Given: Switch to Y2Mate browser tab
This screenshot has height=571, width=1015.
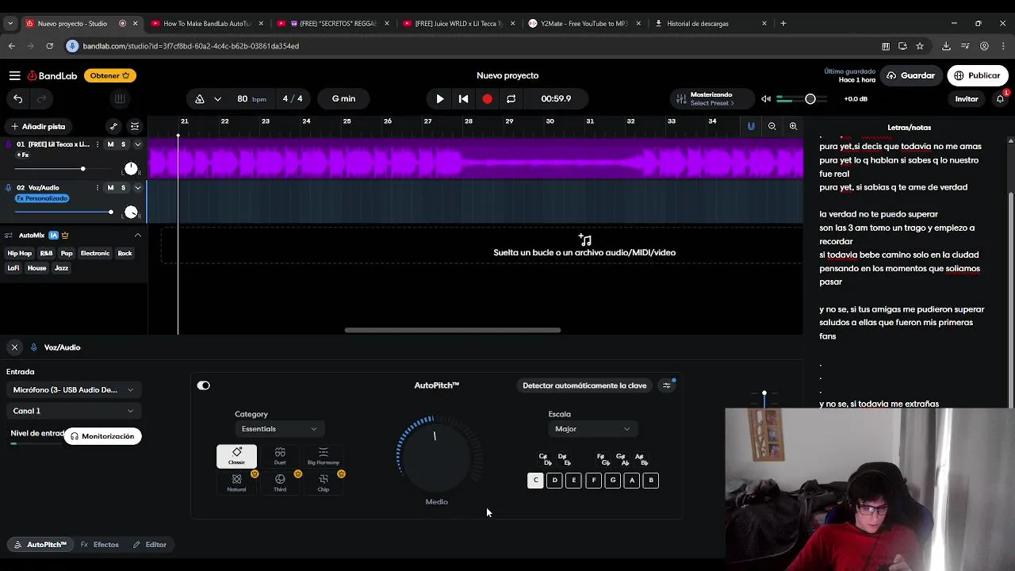Looking at the screenshot, I should (585, 24).
